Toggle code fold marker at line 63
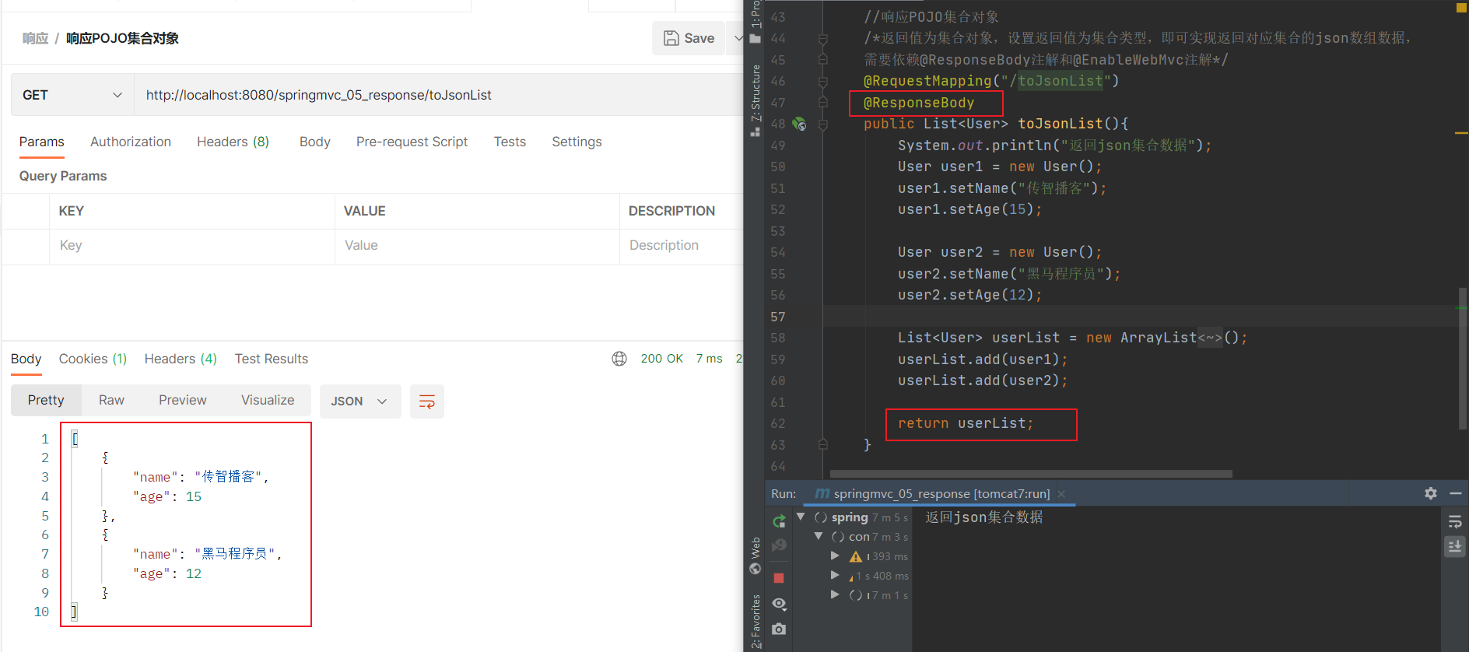Image resolution: width=1469 pixels, height=652 pixels. (x=823, y=445)
